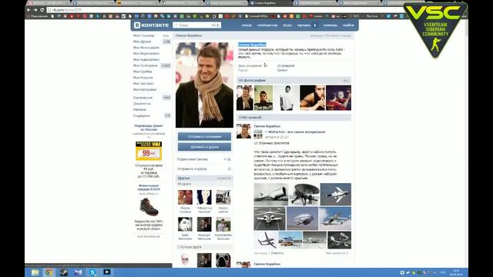Image resolution: width=493 pixels, height=277 pixels.
Task: Open сообщества in VK top navigation
Action: pos(267,25)
